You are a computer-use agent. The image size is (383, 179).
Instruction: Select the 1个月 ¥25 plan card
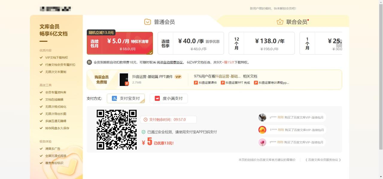tap(321, 43)
